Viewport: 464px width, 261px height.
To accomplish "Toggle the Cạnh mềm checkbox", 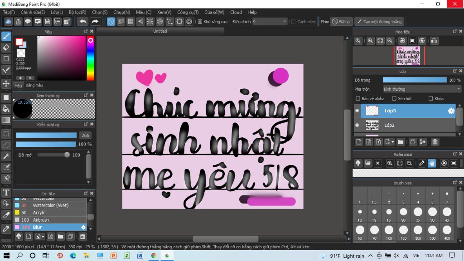I will [x=294, y=22].
